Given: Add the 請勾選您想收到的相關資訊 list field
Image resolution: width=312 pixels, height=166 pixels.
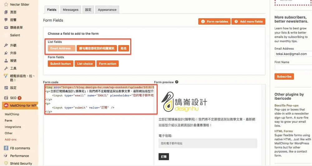Looking at the screenshot, I should point(97,48).
